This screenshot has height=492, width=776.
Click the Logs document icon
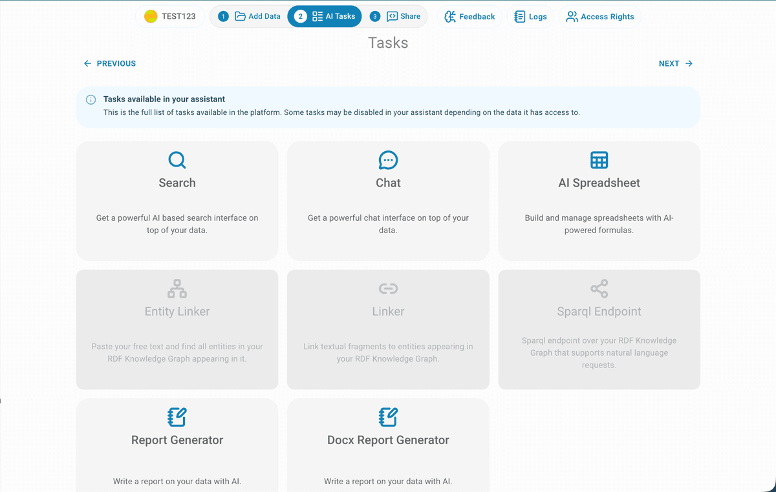point(519,17)
